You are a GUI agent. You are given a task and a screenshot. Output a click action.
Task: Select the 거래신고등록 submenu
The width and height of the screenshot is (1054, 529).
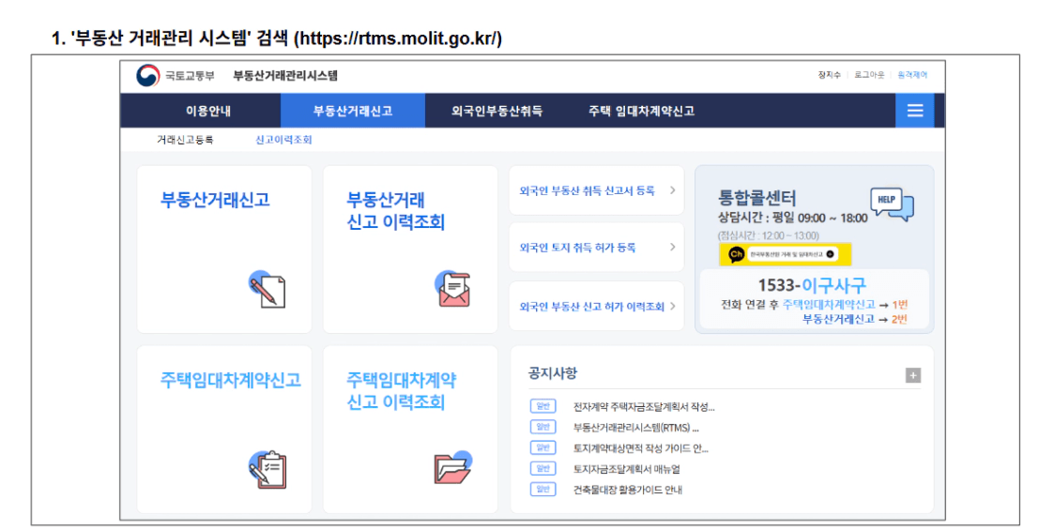pos(186,140)
